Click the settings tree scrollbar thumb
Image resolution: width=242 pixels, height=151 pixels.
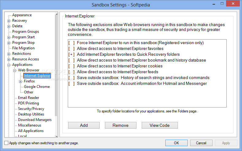[x=56, y=66]
